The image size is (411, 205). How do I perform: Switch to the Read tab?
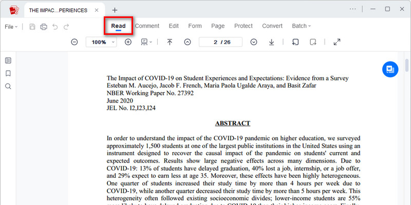[x=118, y=26]
